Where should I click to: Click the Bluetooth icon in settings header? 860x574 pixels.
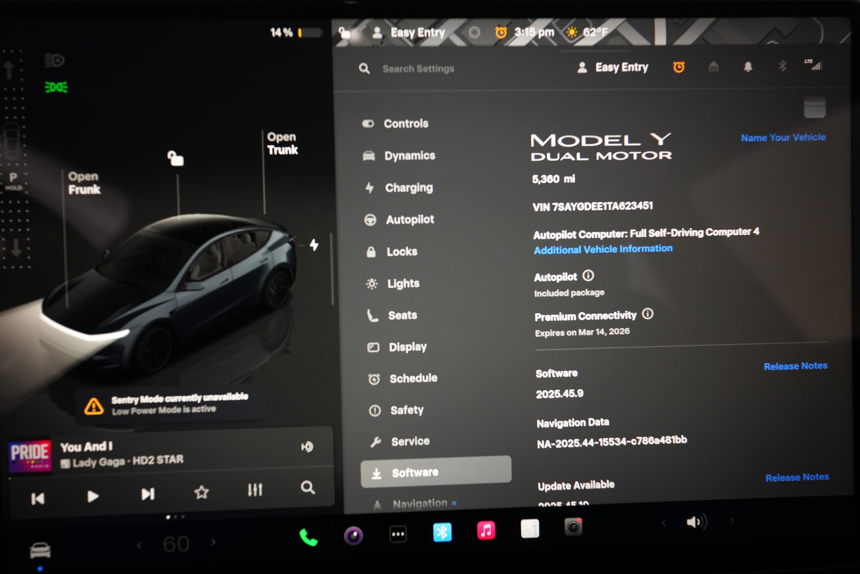(783, 67)
